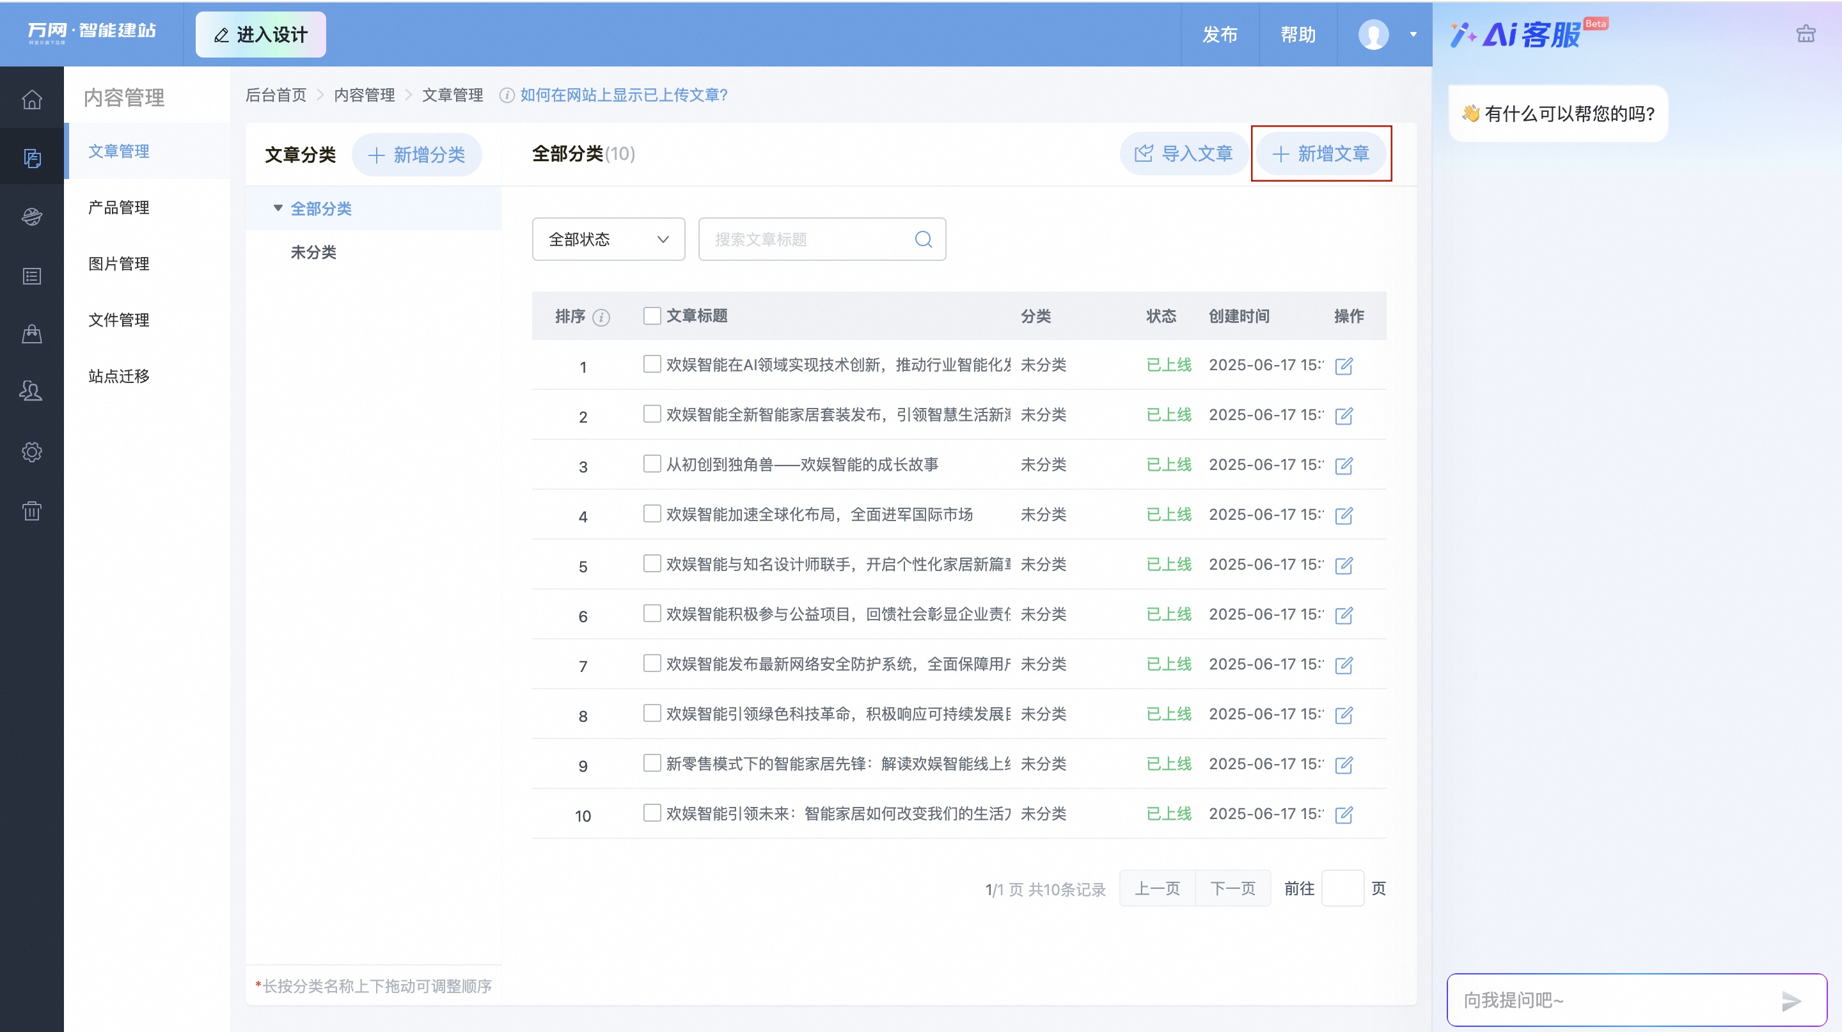Click the AI客服 header gift icon
Screen dimensions: 1842x1032
coord(1806,34)
